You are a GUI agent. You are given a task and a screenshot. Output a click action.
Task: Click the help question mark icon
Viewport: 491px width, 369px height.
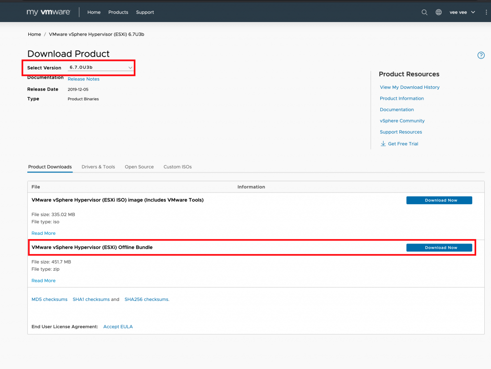tap(481, 56)
